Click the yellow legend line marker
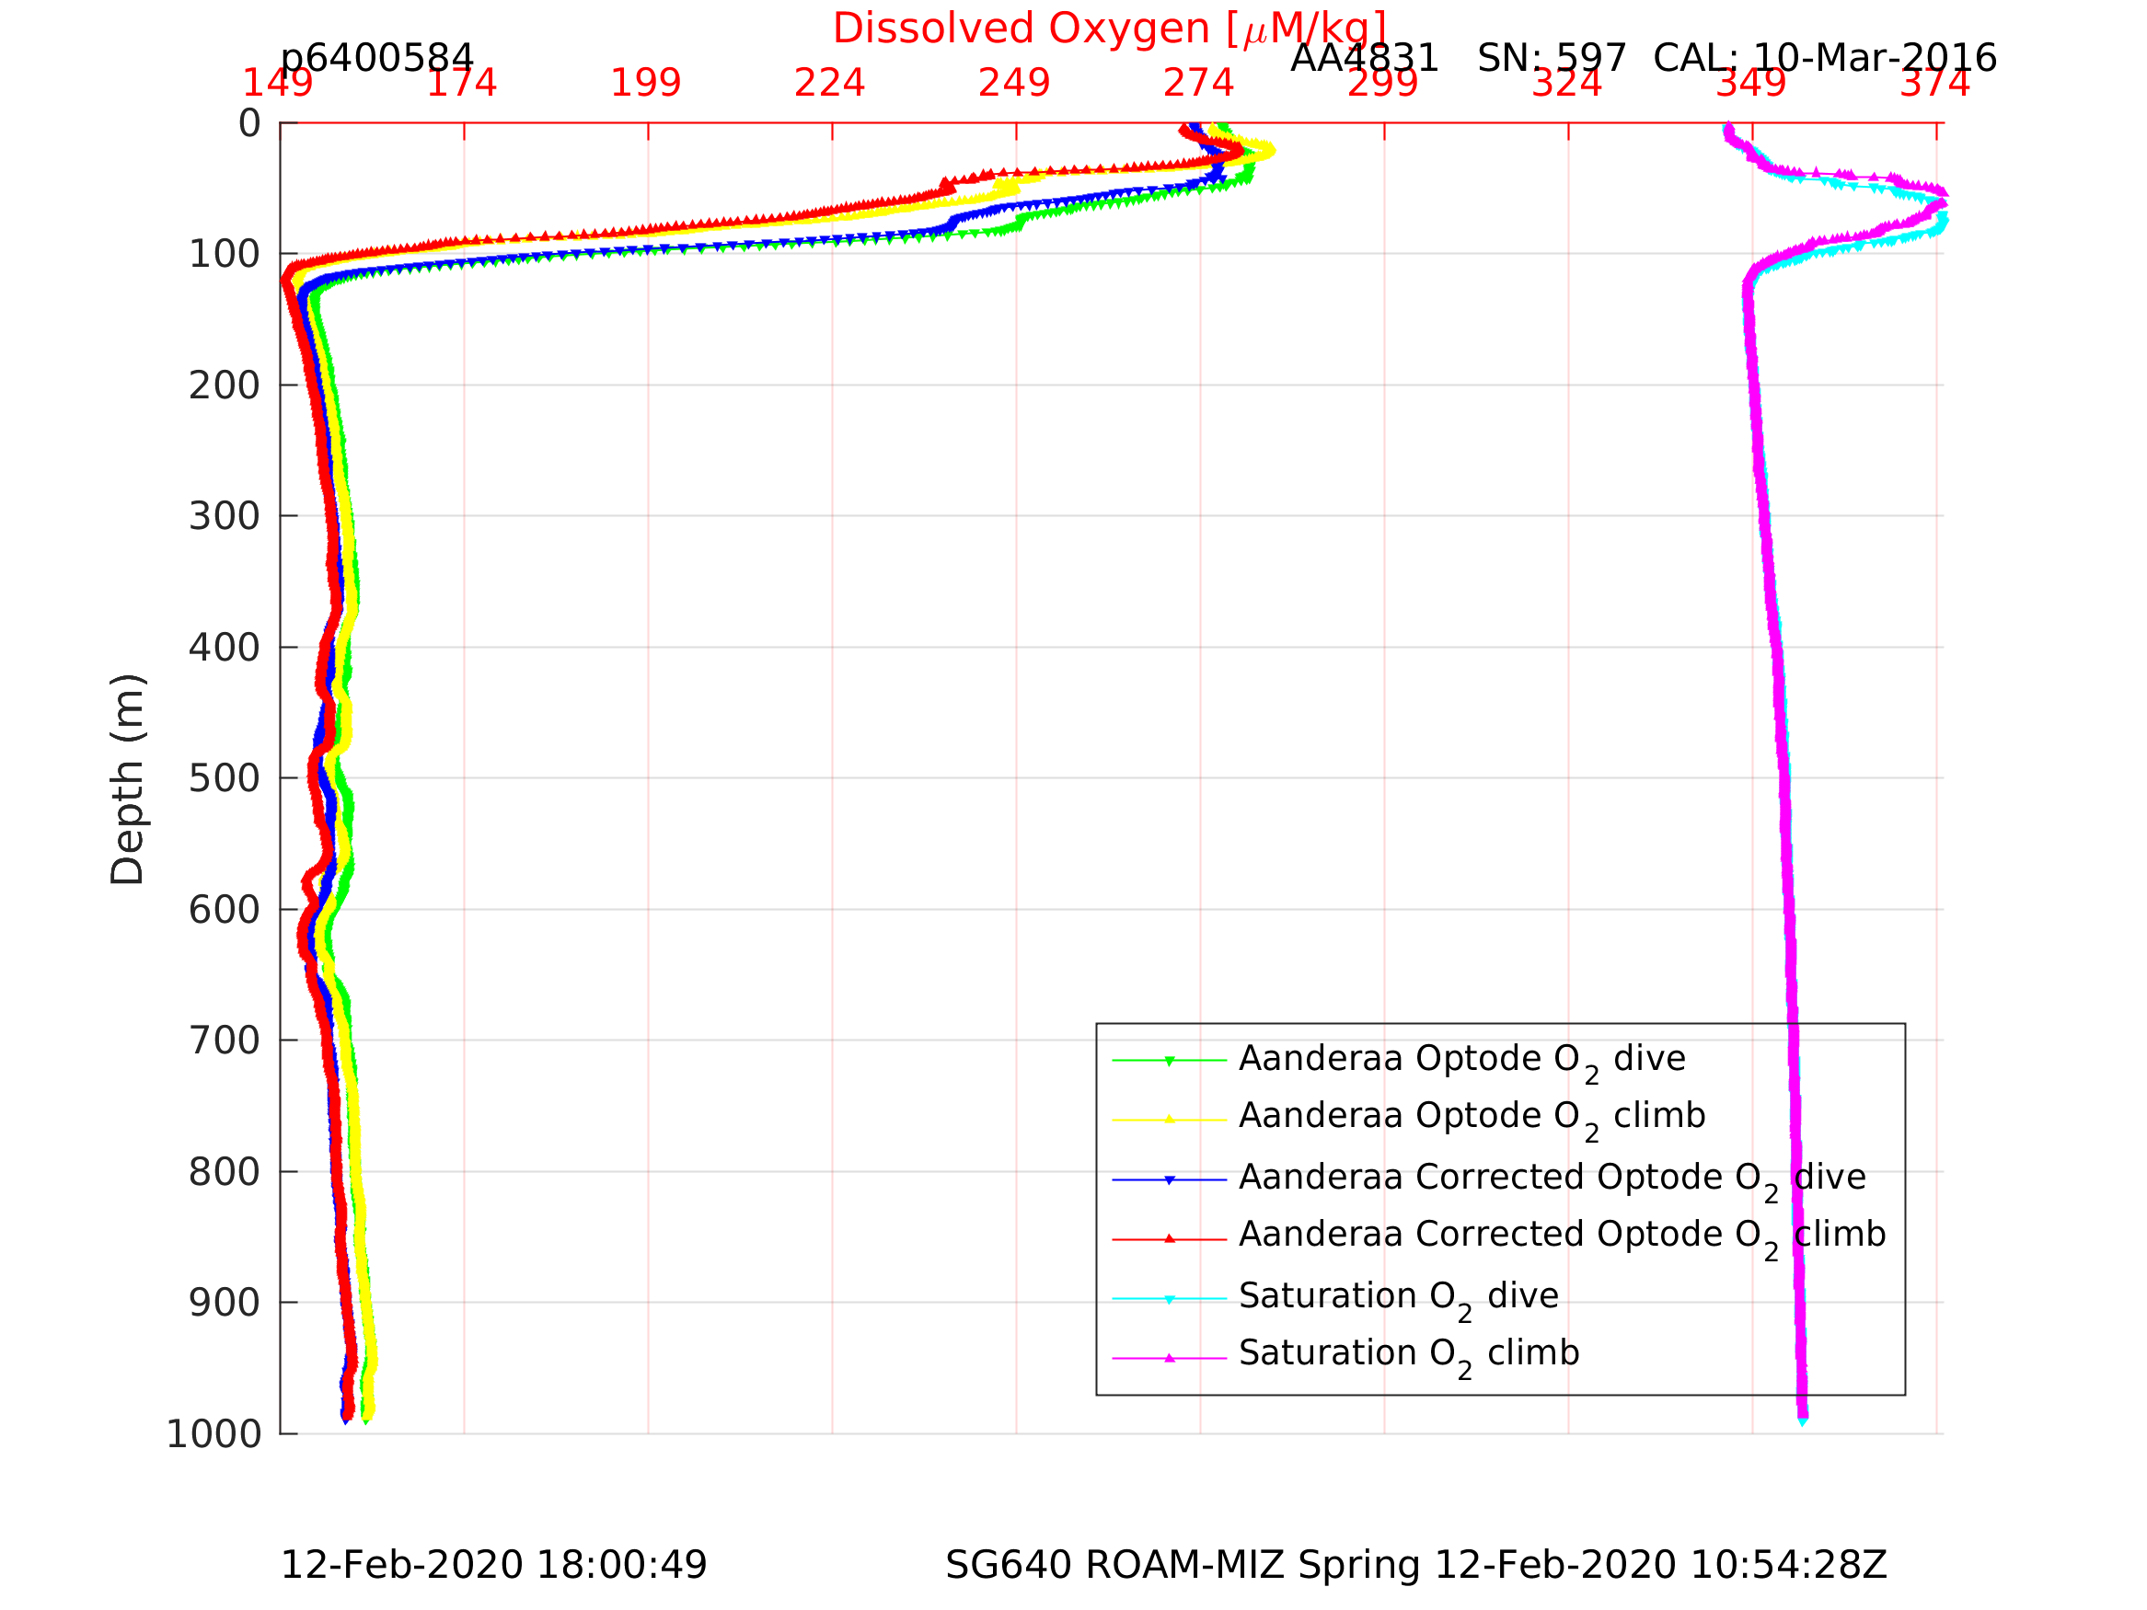This screenshot has height=1610, width=2147. click(x=1170, y=1120)
